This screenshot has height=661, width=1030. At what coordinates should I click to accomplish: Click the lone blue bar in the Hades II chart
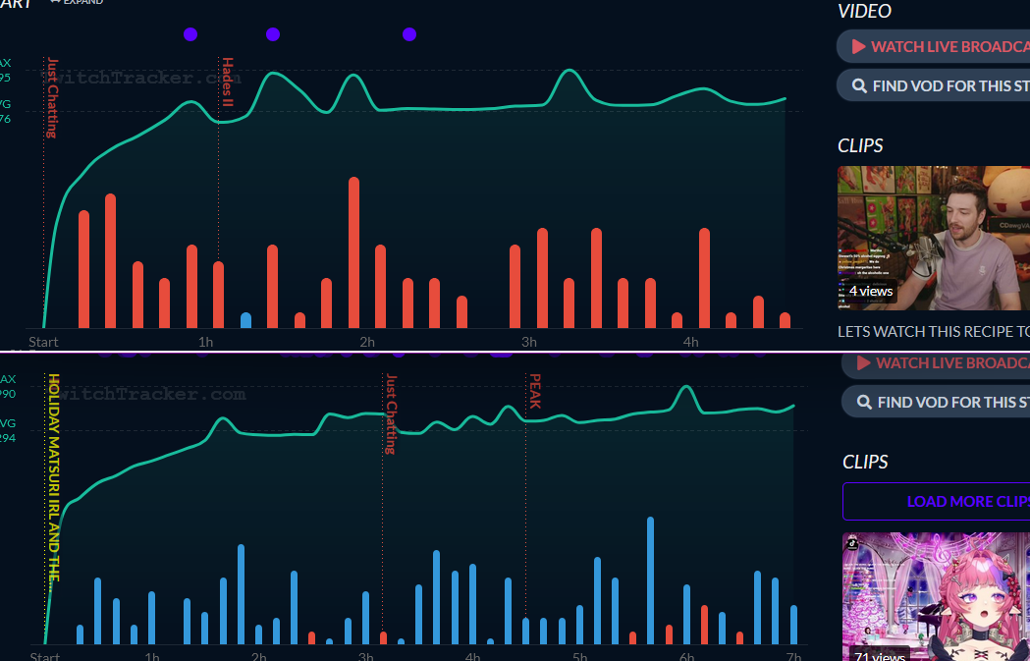tap(245, 320)
